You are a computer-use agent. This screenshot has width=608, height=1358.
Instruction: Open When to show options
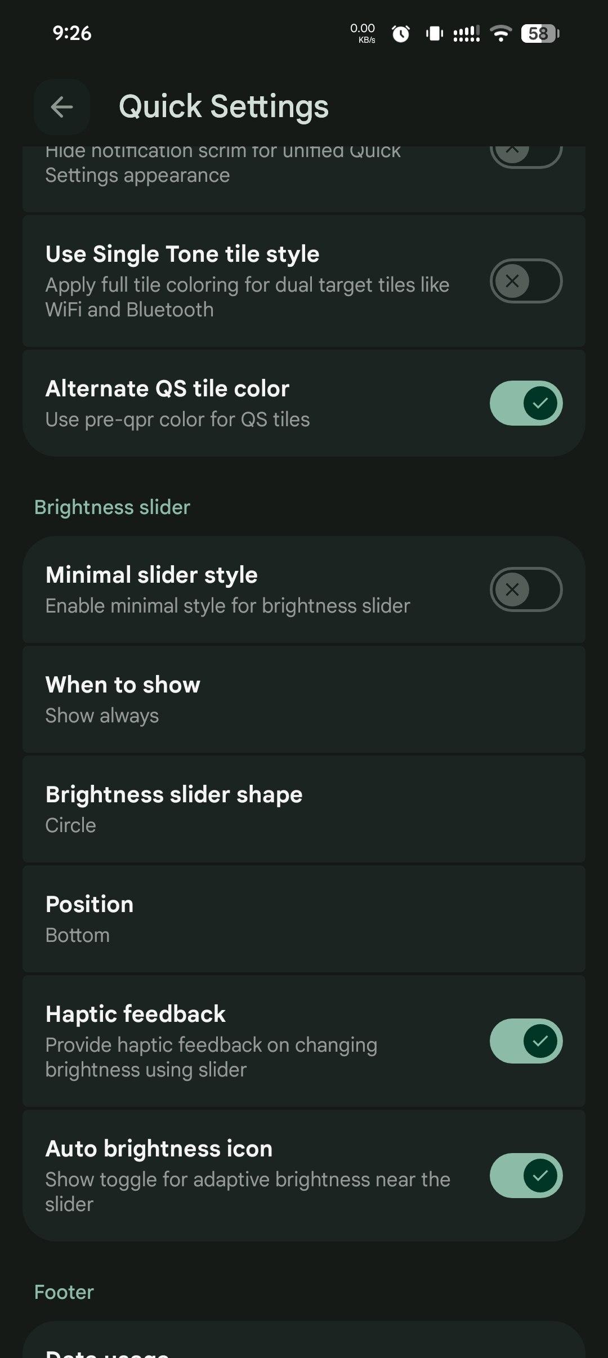(x=304, y=699)
